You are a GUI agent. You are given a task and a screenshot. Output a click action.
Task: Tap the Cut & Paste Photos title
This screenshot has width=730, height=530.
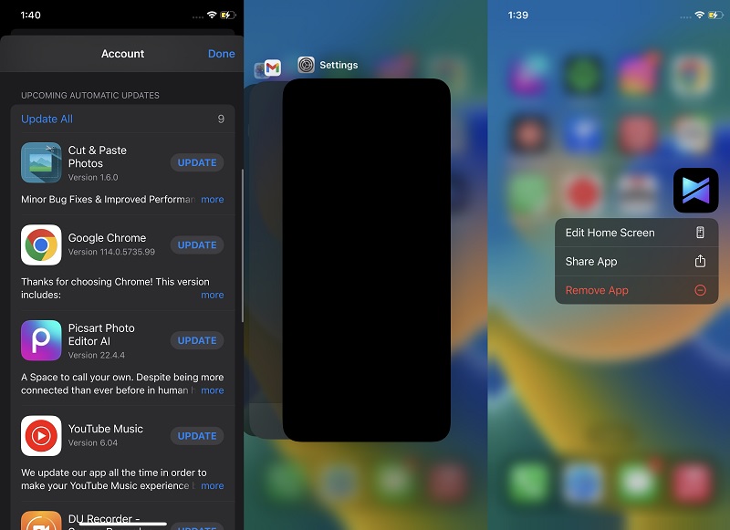[x=98, y=157]
